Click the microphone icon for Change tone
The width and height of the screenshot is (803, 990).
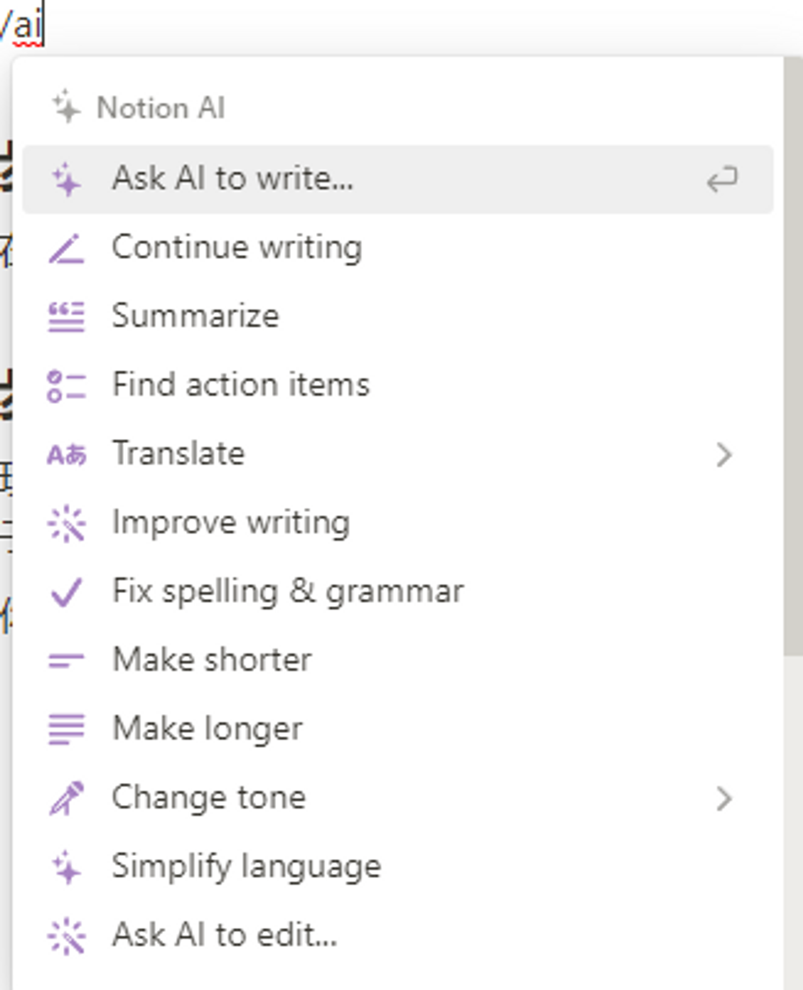point(67,798)
